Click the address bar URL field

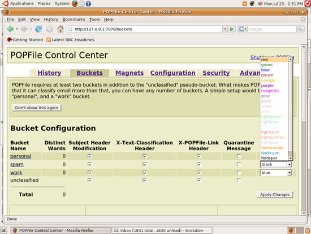coord(144,29)
